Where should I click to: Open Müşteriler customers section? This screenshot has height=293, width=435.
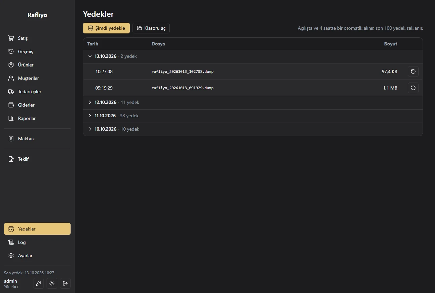(x=37, y=78)
